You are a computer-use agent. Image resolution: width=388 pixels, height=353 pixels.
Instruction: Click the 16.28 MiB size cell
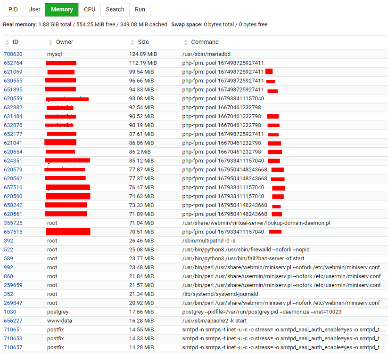pos(141,321)
